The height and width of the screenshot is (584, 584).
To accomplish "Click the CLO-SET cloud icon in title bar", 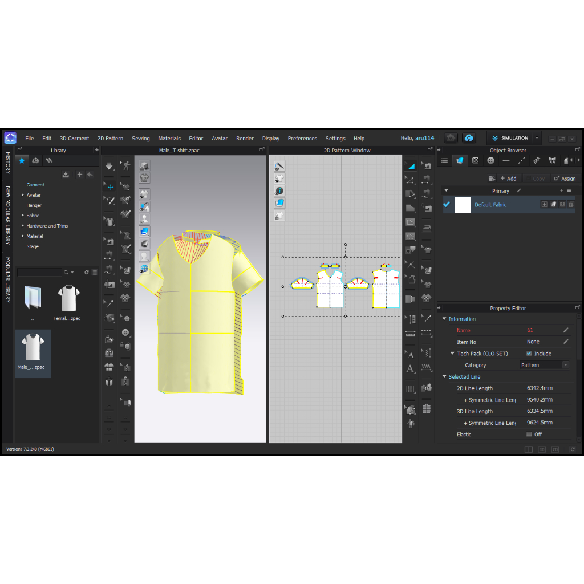I will click(x=469, y=138).
